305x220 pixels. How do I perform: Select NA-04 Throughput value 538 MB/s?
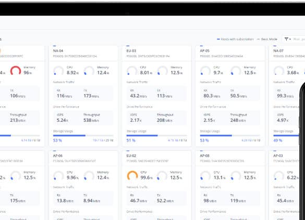click(x=91, y=120)
